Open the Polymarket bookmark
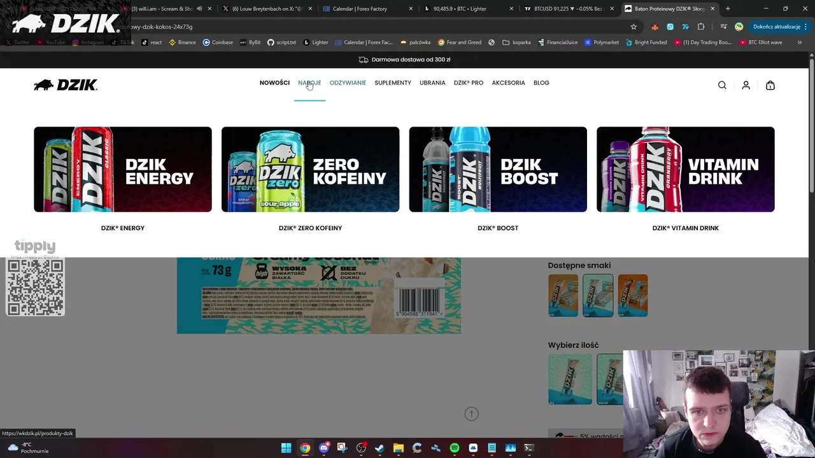The image size is (815, 458). (600, 42)
